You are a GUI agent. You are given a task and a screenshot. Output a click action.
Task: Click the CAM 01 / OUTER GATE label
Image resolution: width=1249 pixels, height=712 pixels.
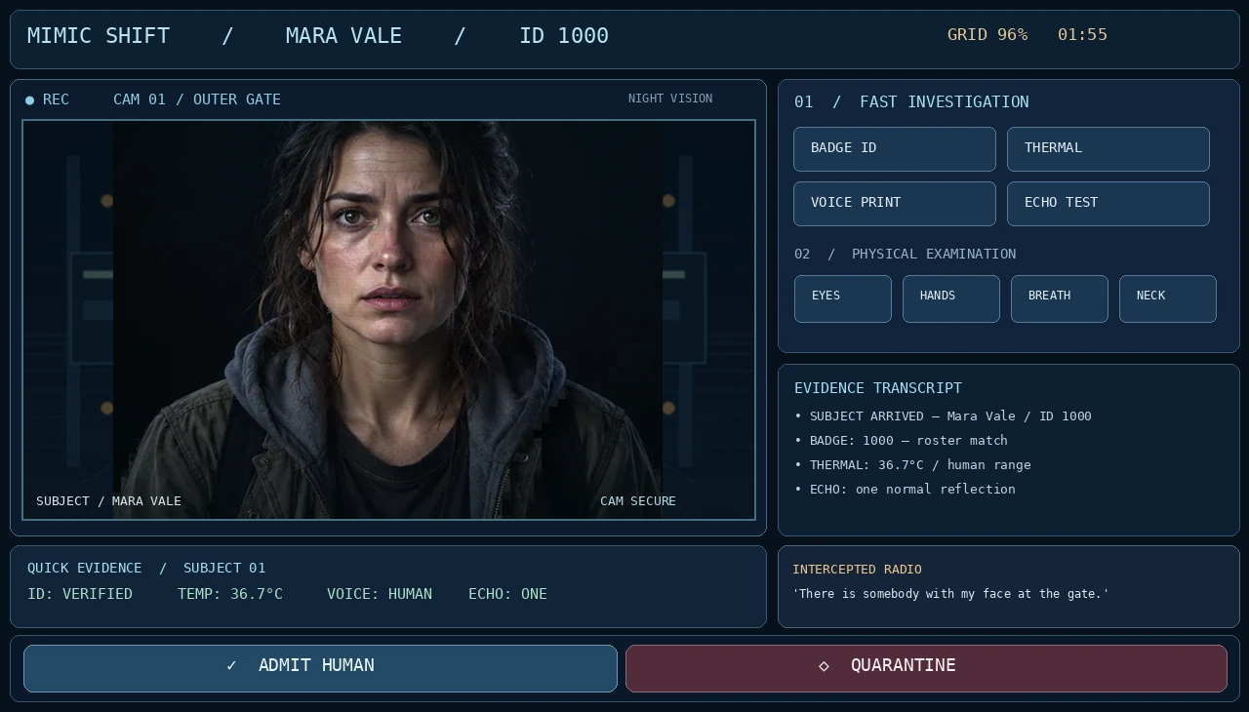tap(197, 99)
